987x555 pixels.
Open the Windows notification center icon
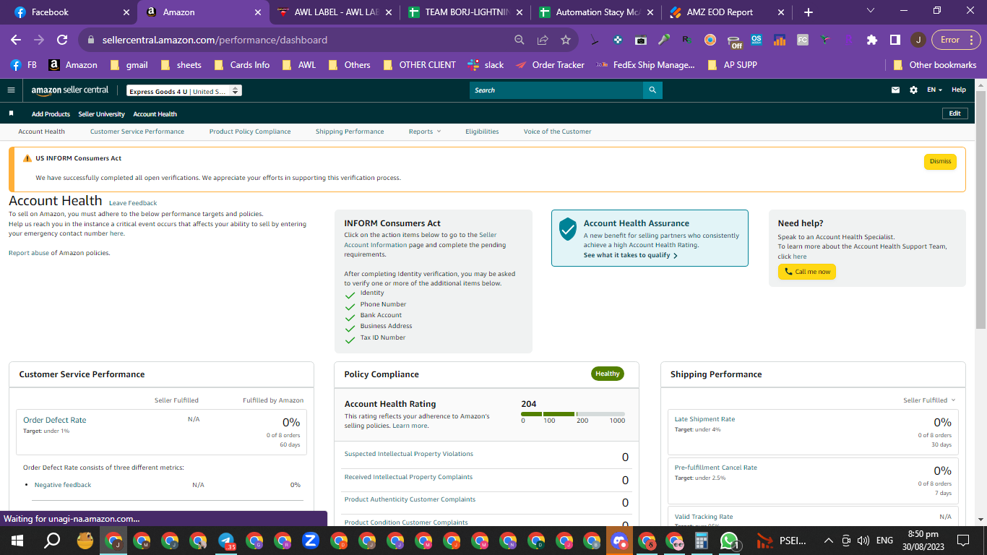click(962, 540)
